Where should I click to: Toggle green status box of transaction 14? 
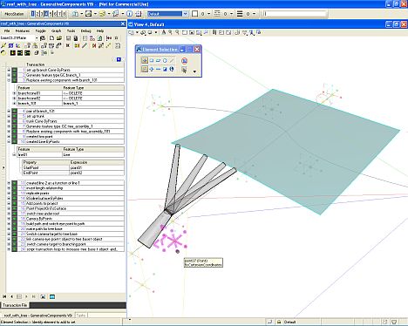[14, 198]
